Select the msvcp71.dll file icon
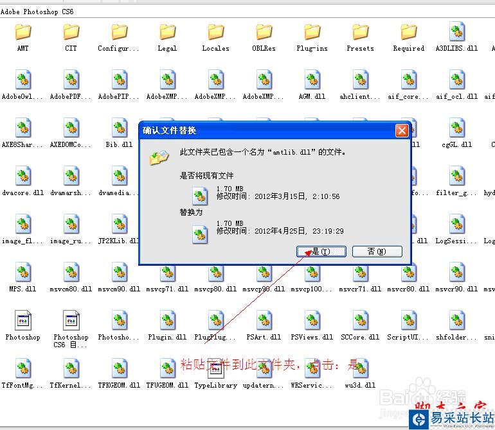The image size is (495, 430). point(167,273)
